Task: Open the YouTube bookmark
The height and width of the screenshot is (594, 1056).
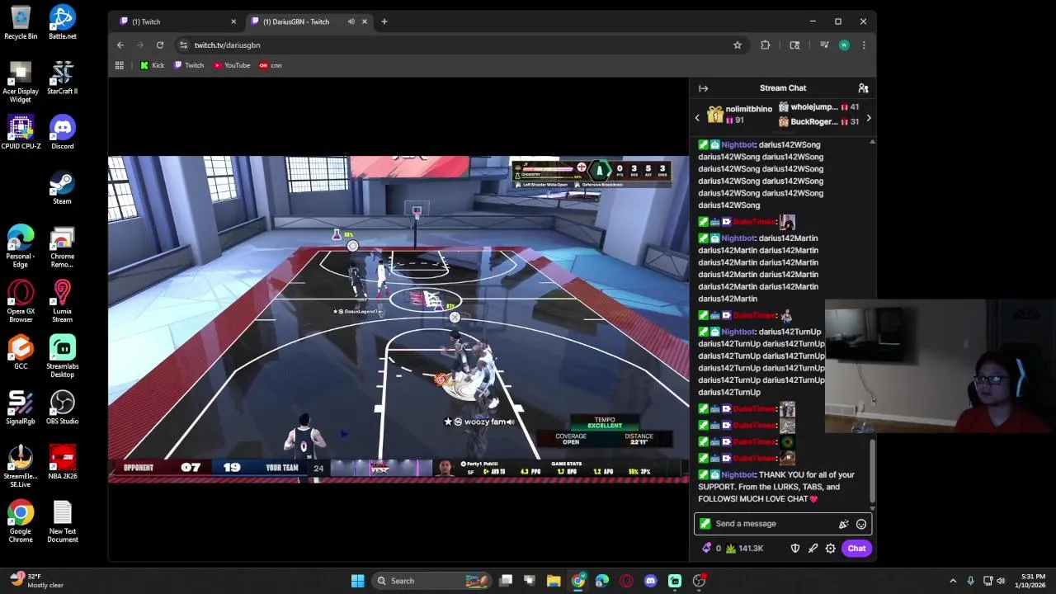Action: point(232,65)
